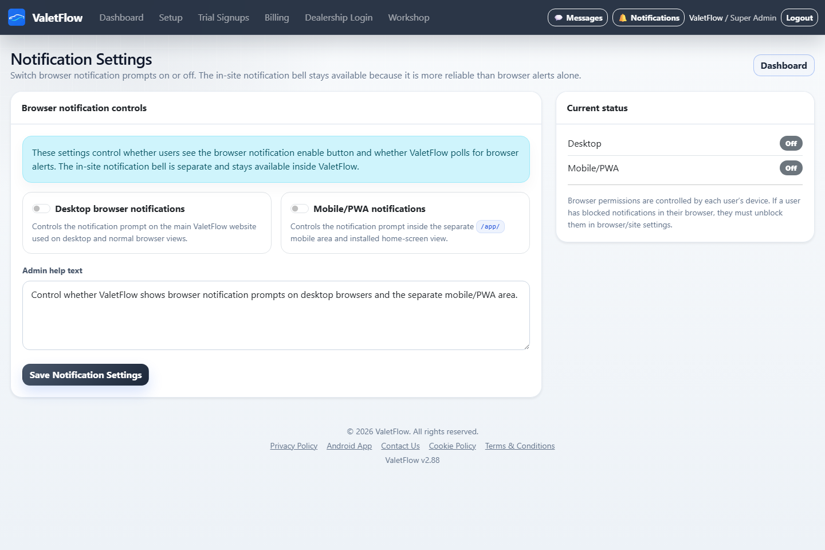The image size is (825, 550).
Task: Click the Logout button
Action: click(799, 18)
